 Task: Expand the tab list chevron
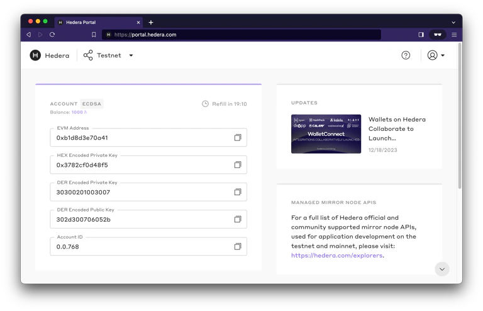pyautogui.click(x=453, y=22)
